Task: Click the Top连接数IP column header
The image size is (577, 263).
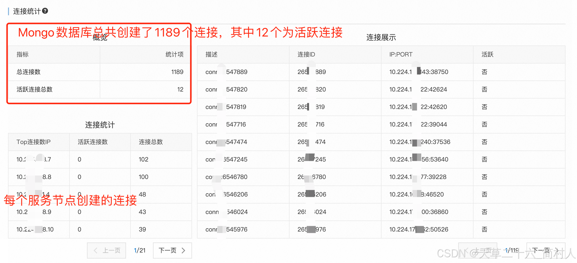Action: coord(33,142)
